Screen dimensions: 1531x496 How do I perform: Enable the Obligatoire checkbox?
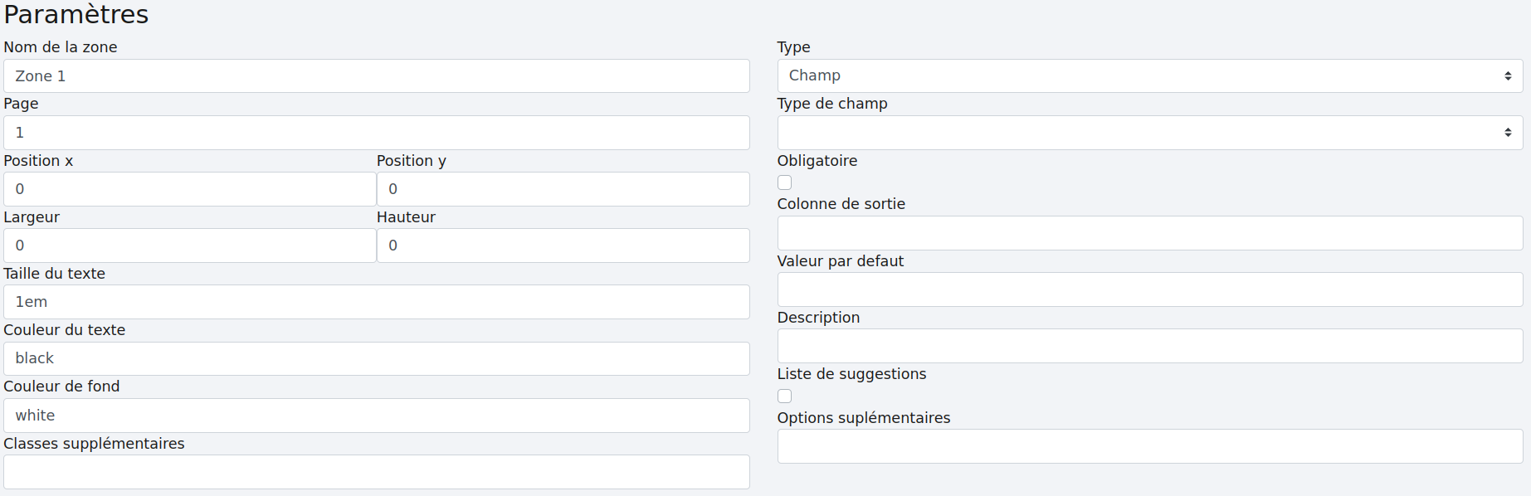tap(784, 182)
